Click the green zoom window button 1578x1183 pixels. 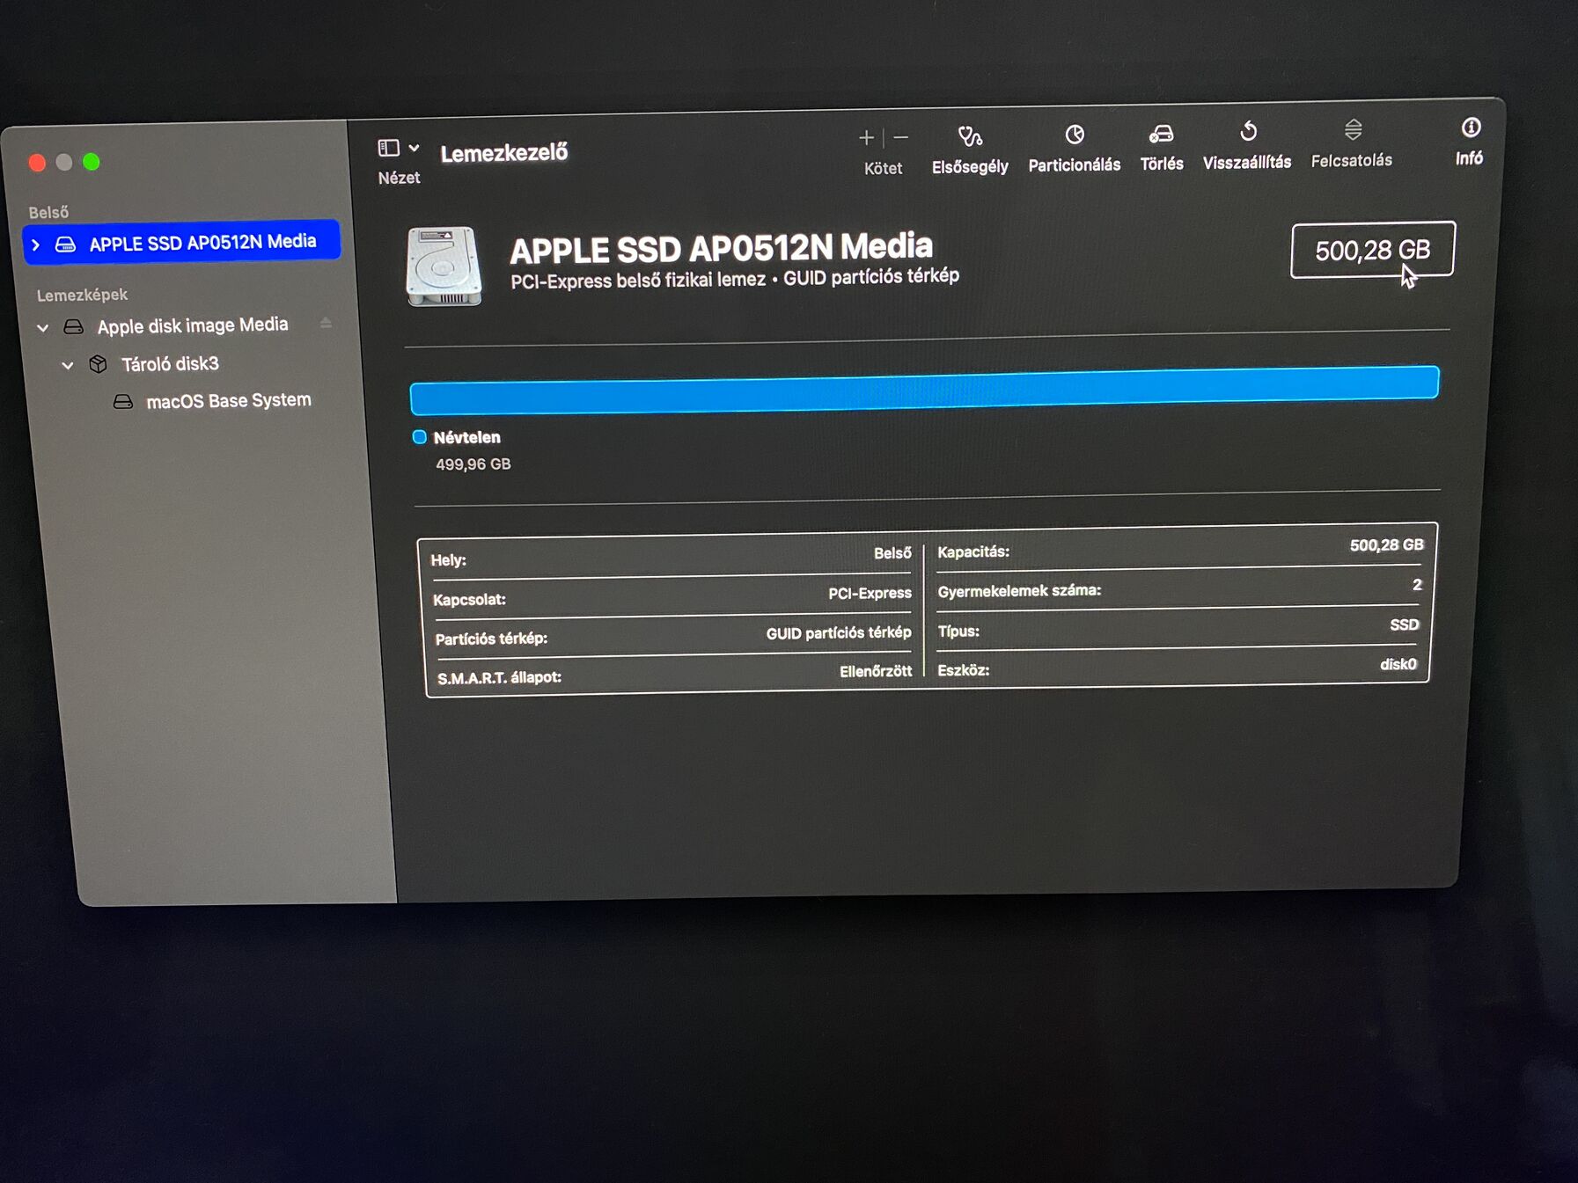click(x=92, y=162)
